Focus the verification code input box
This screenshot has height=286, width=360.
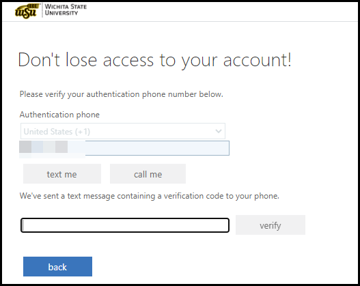125,225
